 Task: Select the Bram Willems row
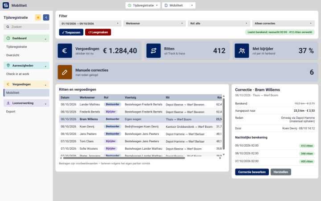[x=140, y=119]
